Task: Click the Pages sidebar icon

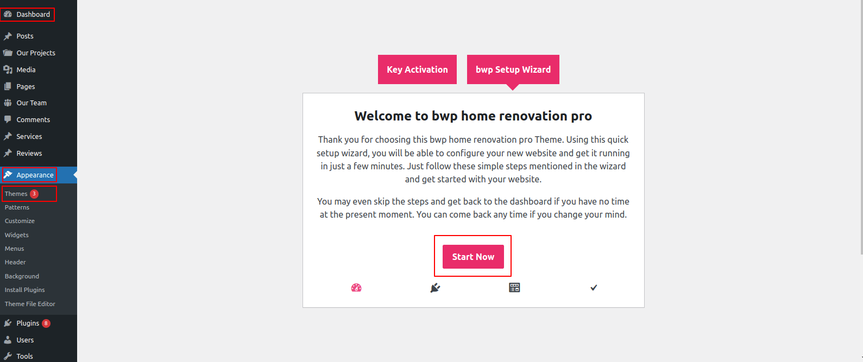Action: [8, 86]
